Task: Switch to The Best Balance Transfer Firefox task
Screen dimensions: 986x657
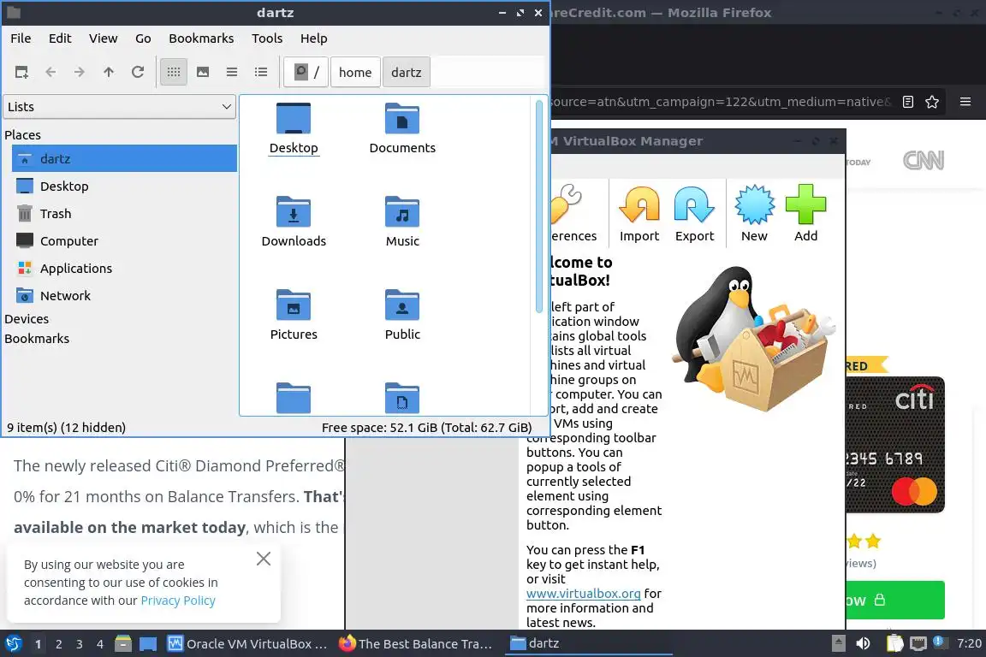Action: (416, 644)
